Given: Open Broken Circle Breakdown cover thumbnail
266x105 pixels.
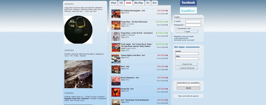Looking at the screenshot, I should pyautogui.click(x=116, y=102).
